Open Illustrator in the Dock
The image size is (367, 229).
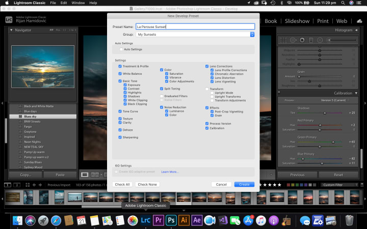pyautogui.click(x=184, y=220)
